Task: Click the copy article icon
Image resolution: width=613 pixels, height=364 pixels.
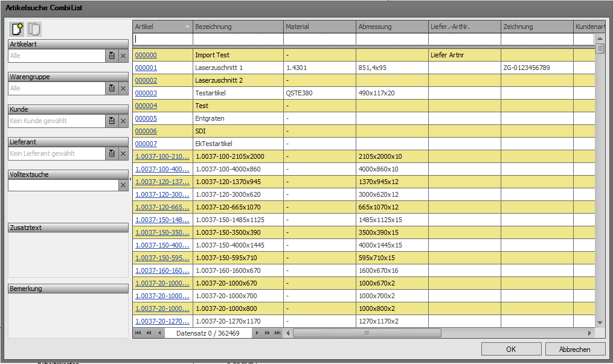Action: pyautogui.click(x=34, y=29)
